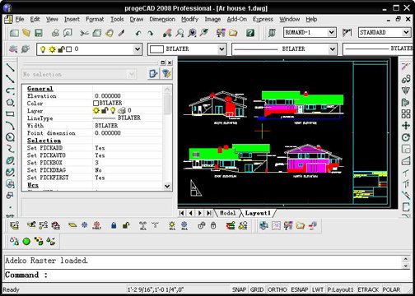The image size is (415, 296).
Task: Open the BYLAYER color dropdown
Action: (x=221, y=49)
